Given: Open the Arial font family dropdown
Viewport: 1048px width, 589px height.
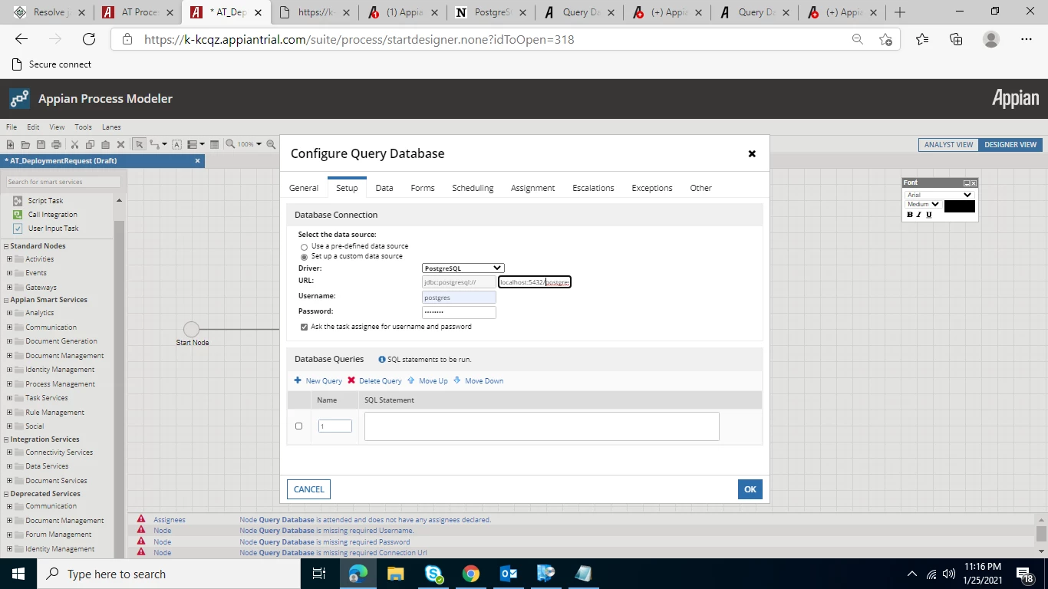Looking at the screenshot, I should 940,195.
